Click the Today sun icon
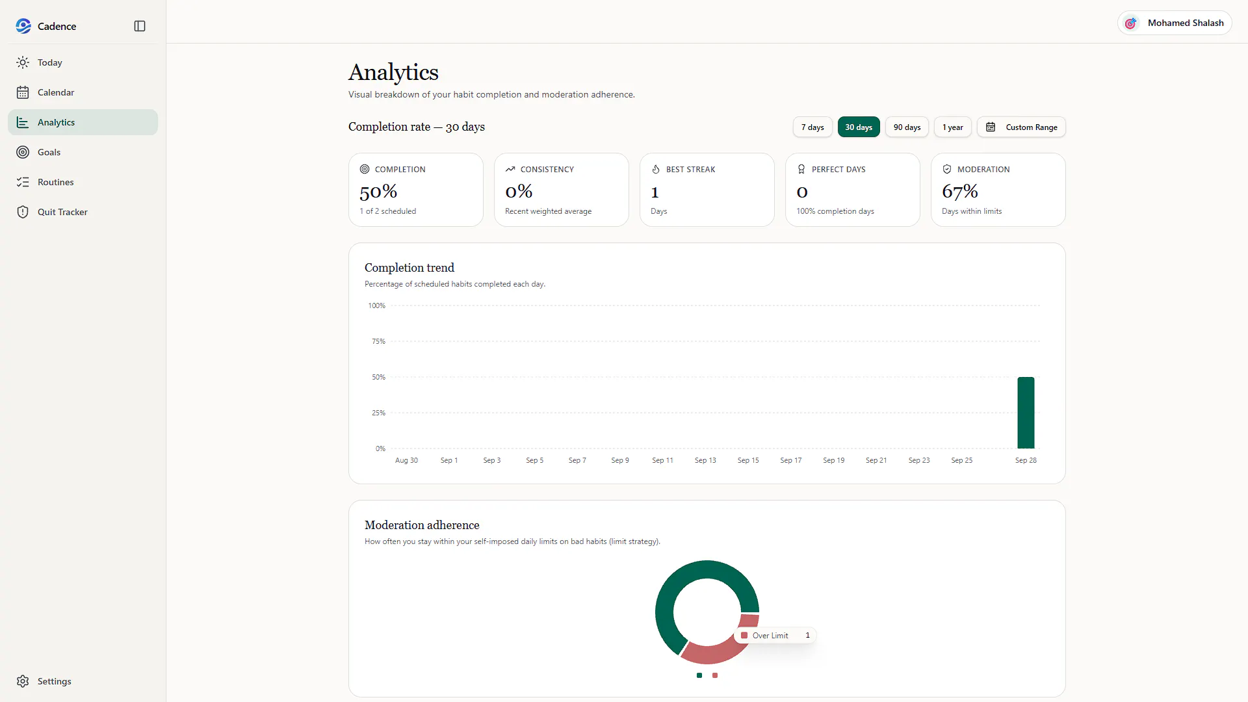The image size is (1248, 702). 23,62
